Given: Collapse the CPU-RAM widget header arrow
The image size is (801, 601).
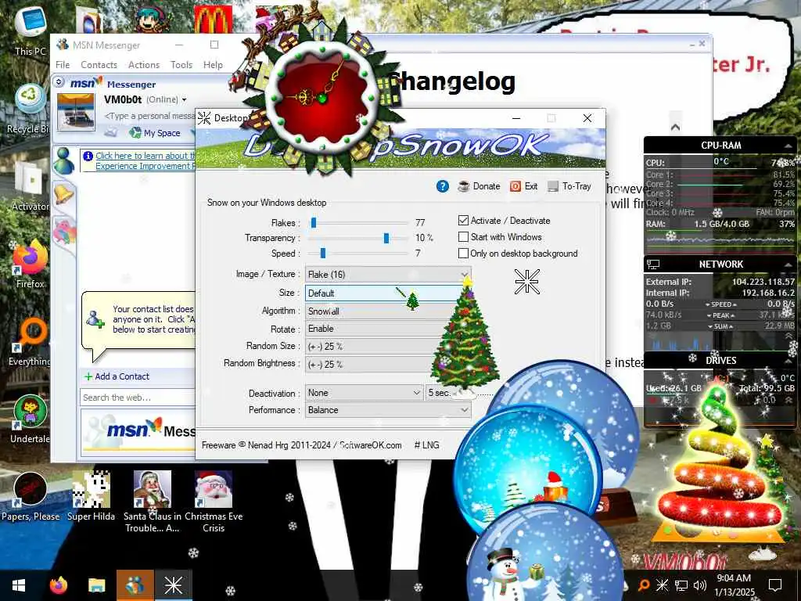Looking at the screenshot, I should (x=788, y=146).
